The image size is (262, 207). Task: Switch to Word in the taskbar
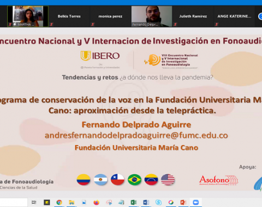[146, 202]
